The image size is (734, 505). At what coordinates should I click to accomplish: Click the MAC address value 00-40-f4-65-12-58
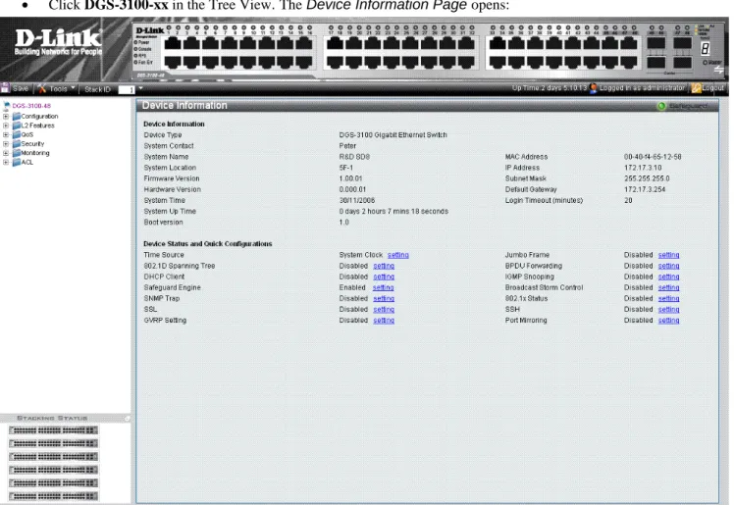[653, 157]
